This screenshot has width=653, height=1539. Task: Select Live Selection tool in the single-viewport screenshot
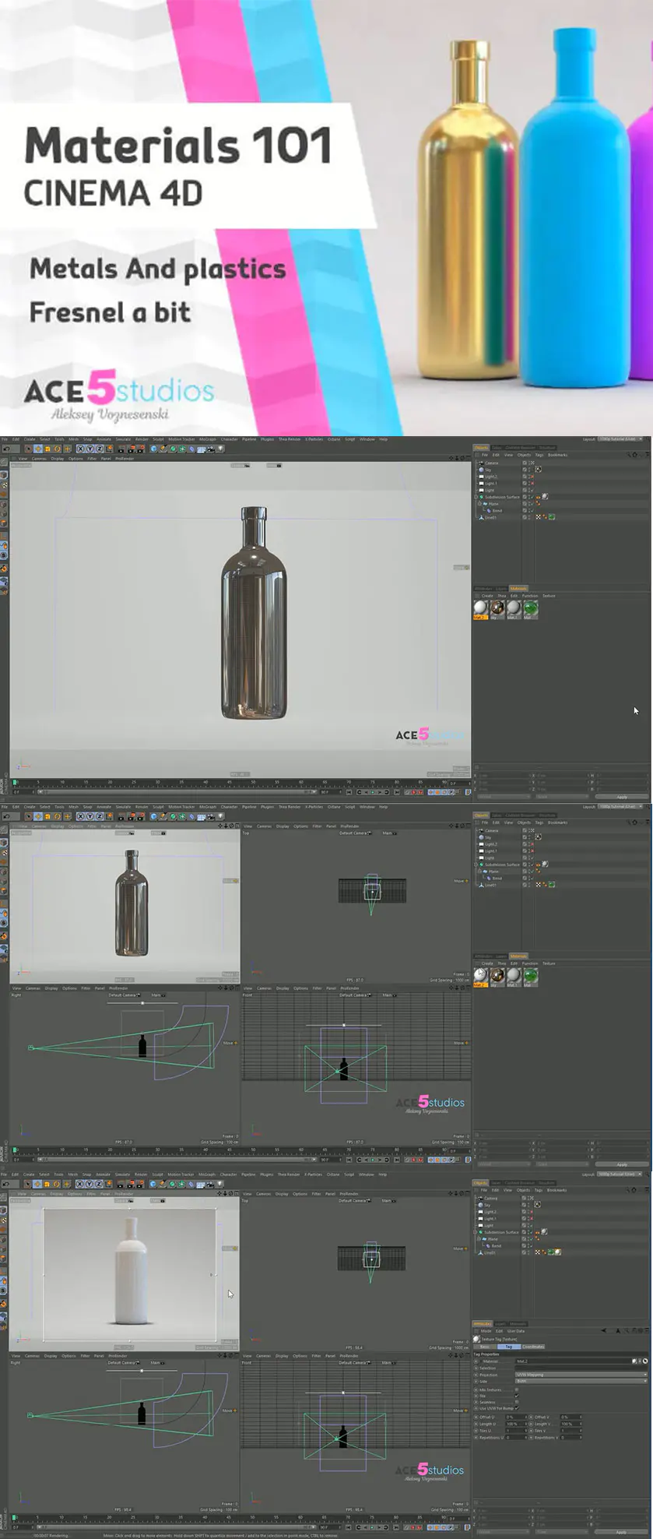28,449
